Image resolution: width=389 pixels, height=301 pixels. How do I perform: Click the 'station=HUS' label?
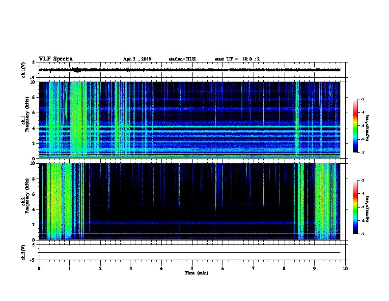tap(182, 59)
